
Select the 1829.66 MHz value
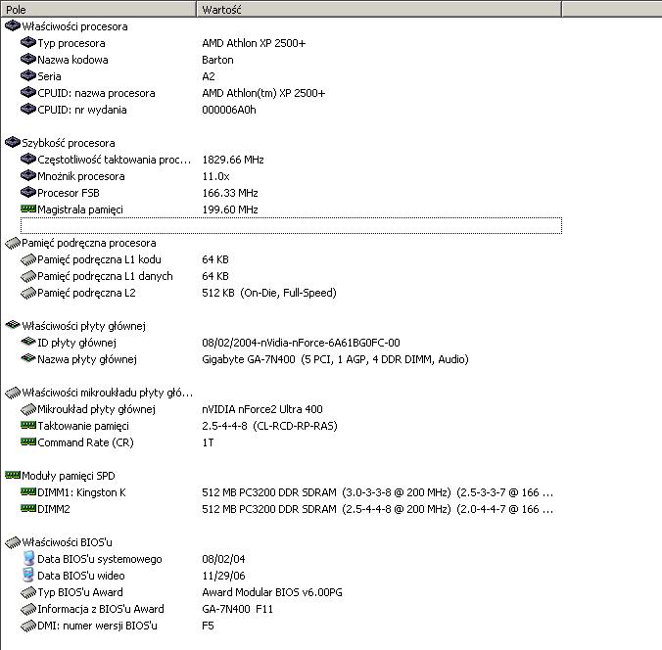(233, 160)
